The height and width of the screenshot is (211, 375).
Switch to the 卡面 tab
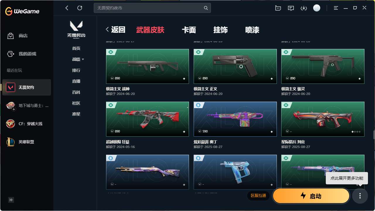pos(189,30)
